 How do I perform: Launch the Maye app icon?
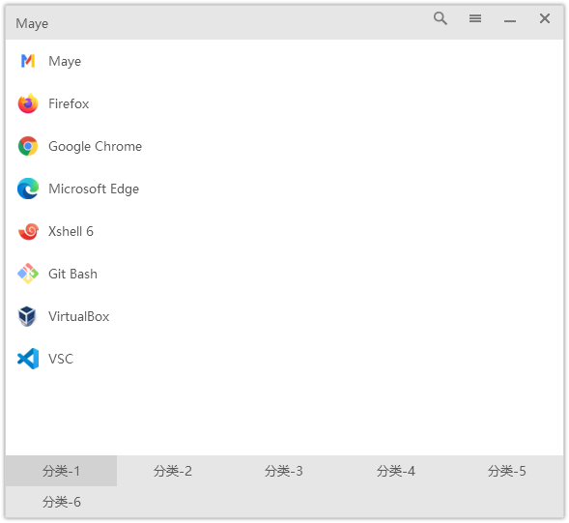point(28,61)
